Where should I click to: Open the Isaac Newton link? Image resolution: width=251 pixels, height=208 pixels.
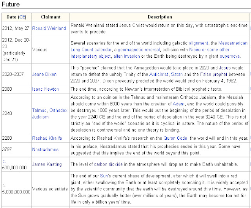tap(45, 89)
